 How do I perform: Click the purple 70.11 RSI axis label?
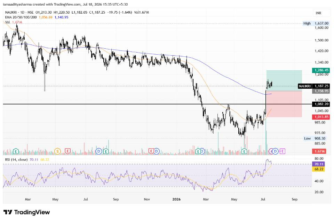click(x=319, y=164)
